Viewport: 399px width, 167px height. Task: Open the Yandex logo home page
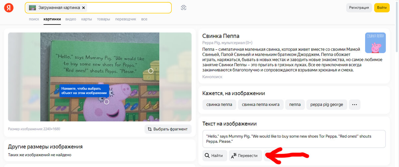pyautogui.click(x=9, y=8)
